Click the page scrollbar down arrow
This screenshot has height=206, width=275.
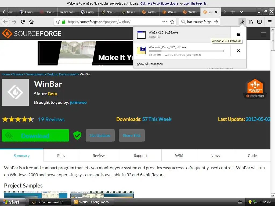(273, 196)
